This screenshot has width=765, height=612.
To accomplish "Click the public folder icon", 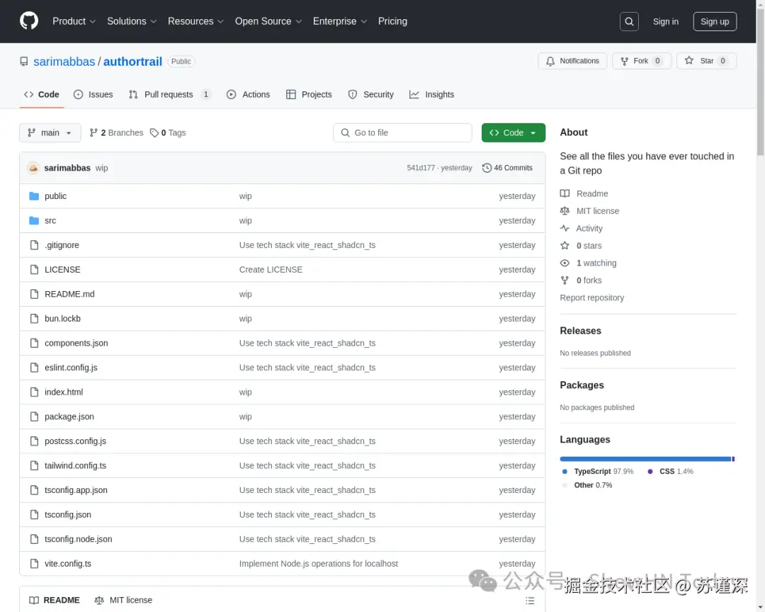I will (x=34, y=195).
